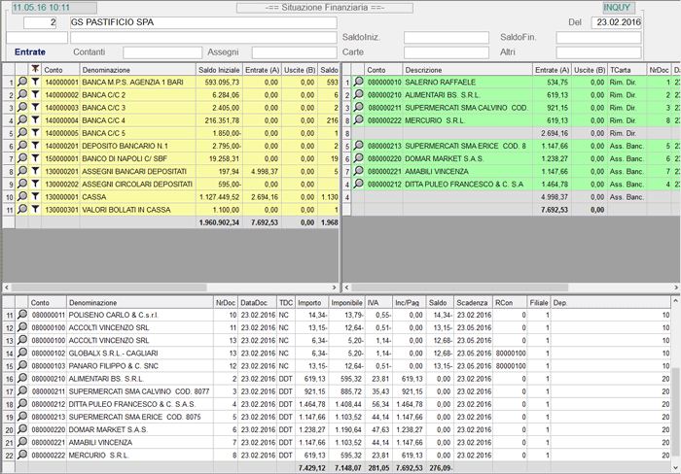Screen dimensions: 681x474
Task: Select account number 140000004 cell
Action: point(60,120)
